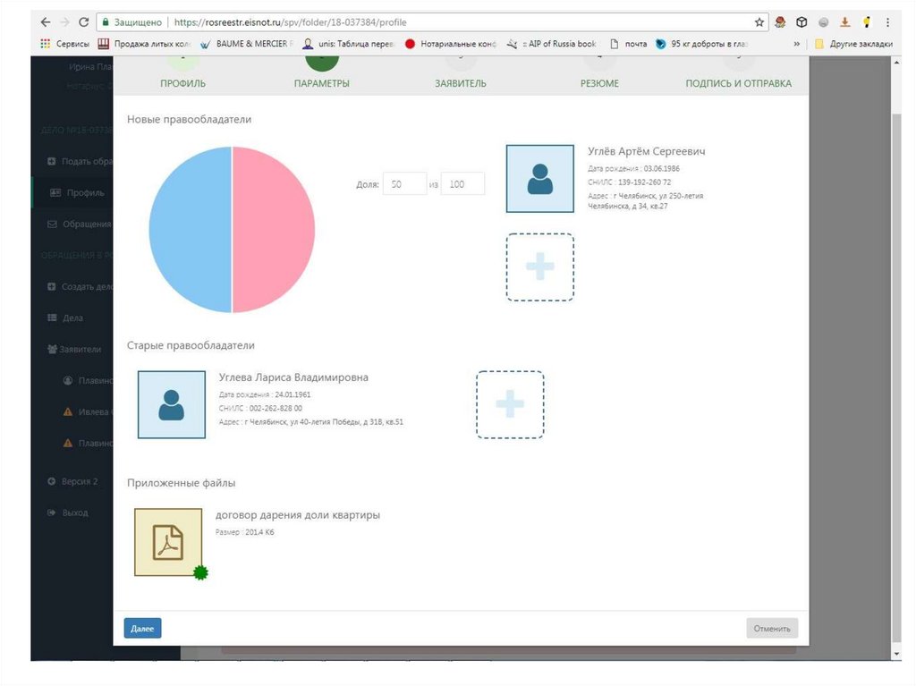Add an old rights holder with plus tile

pyautogui.click(x=509, y=404)
